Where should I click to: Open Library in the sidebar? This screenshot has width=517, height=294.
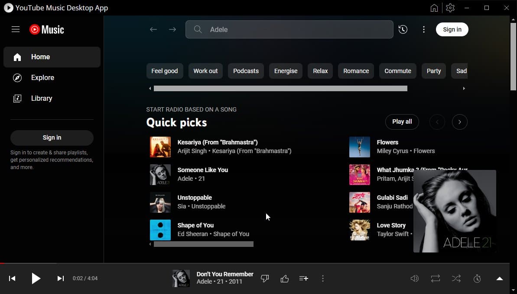point(52,98)
